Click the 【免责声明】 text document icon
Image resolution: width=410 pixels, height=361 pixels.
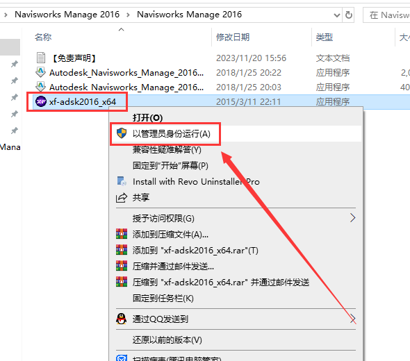click(x=41, y=58)
